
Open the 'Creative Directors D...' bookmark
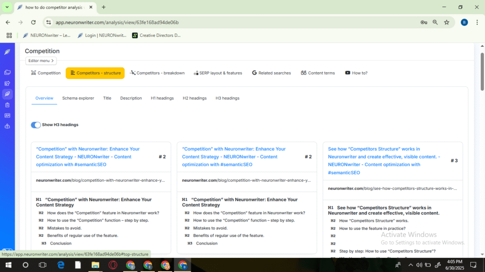tap(156, 35)
